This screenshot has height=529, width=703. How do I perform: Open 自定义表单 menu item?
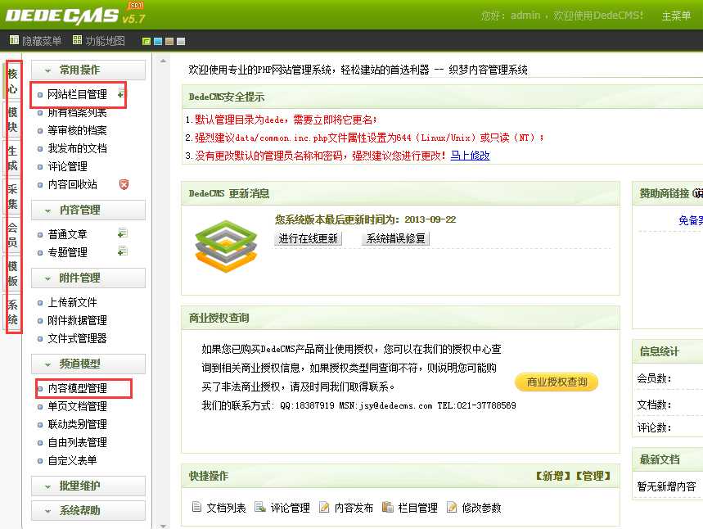[72, 460]
